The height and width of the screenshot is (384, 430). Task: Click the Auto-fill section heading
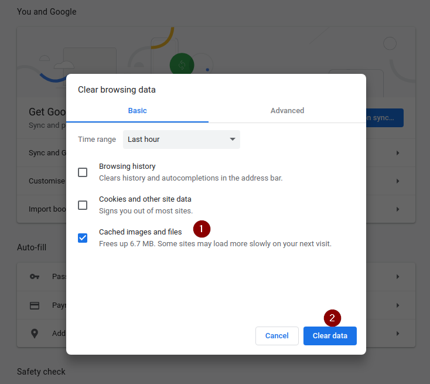32,247
